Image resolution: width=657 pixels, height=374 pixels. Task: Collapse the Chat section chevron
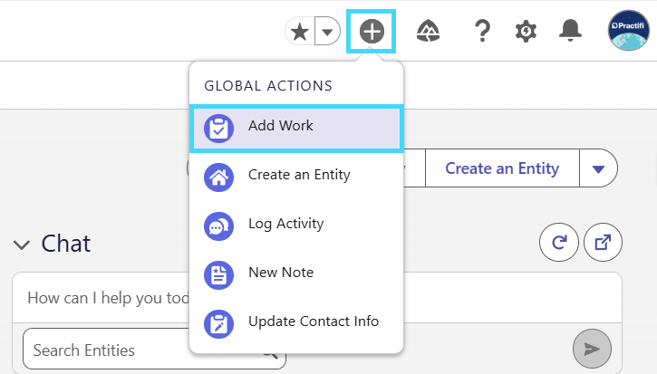tap(22, 245)
